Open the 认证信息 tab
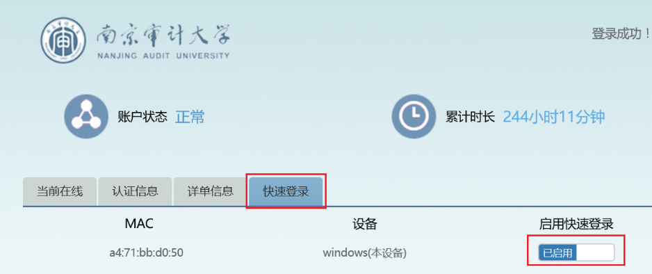Viewport: 652px width, 274px height. 135,192
